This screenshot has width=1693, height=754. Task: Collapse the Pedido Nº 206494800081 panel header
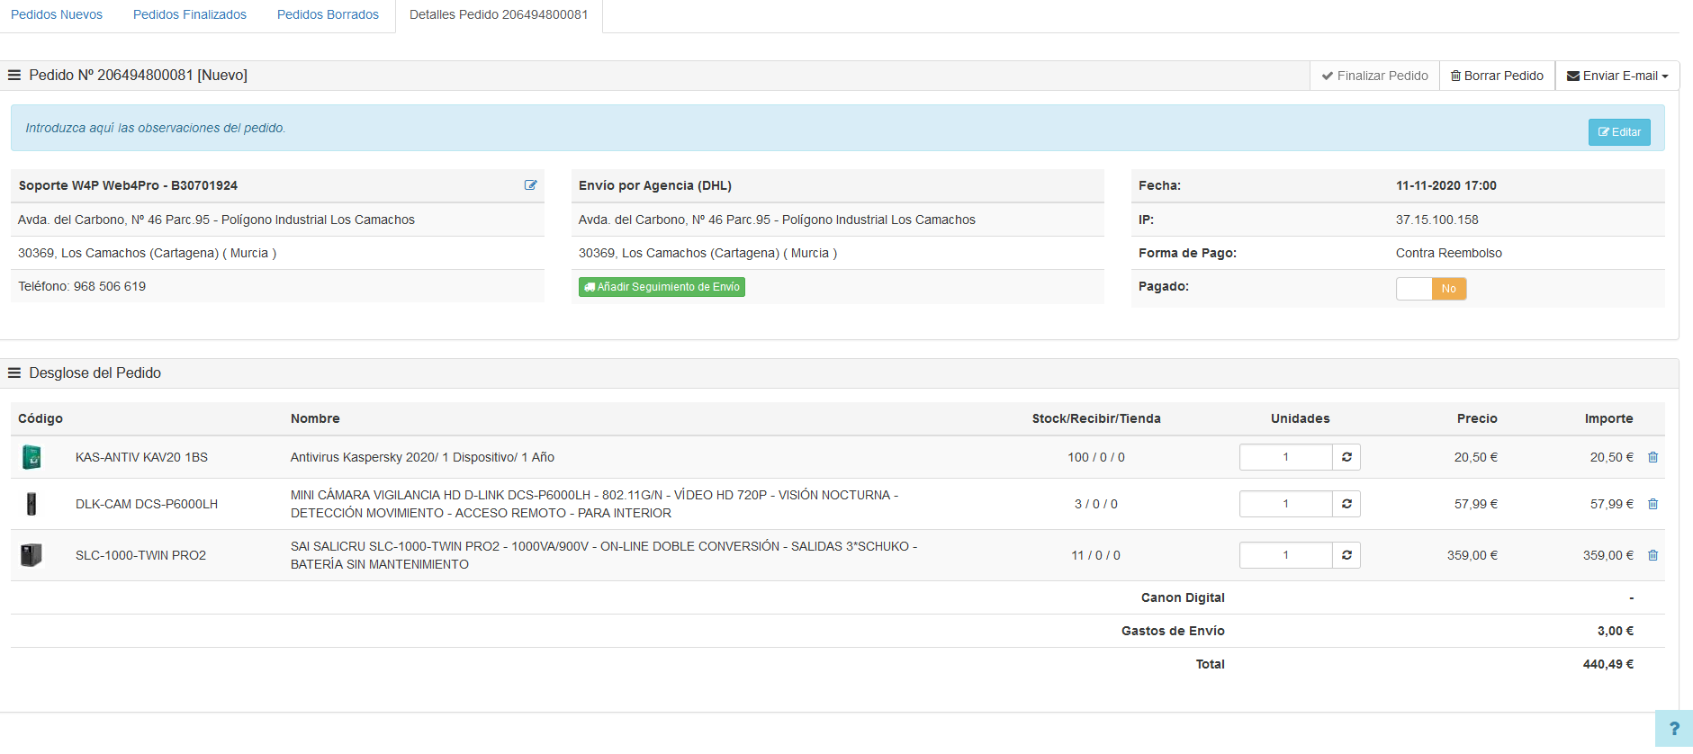(x=14, y=76)
